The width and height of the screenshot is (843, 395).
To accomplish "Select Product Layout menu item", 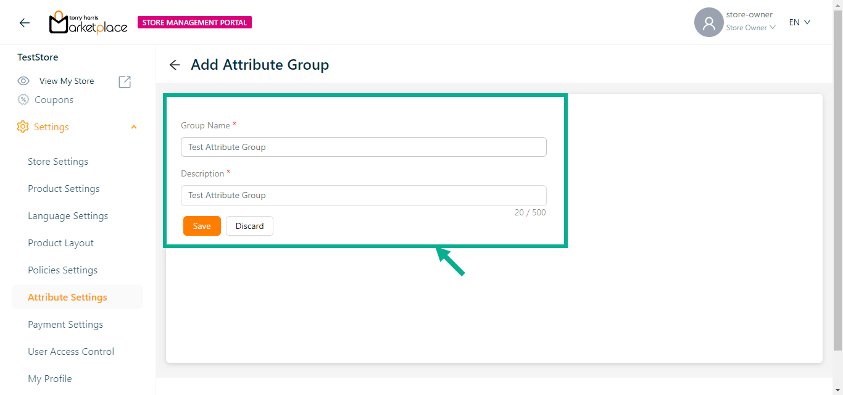I will coord(60,243).
